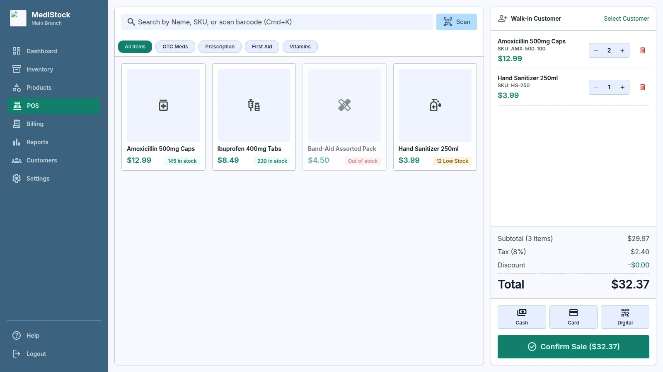The width and height of the screenshot is (663, 372).
Task: Open the Settings gear icon
Action: pos(17,178)
